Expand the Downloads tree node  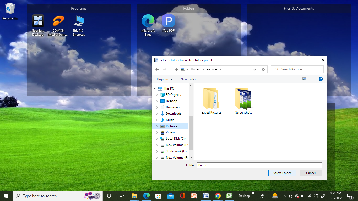(157, 114)
